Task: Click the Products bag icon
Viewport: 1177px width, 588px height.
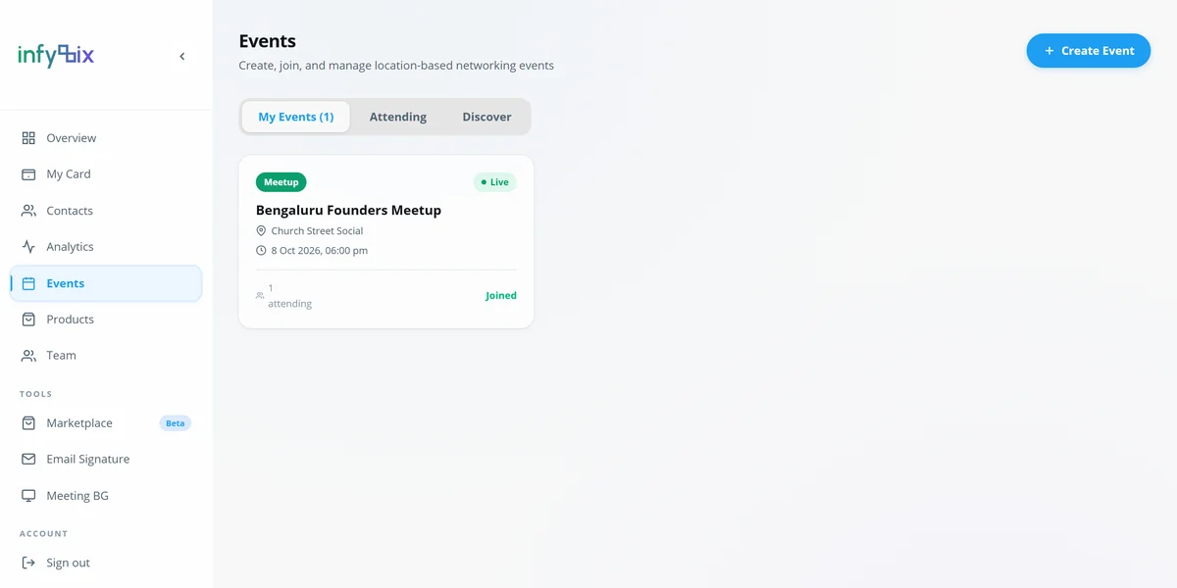Action: point(28,319)
